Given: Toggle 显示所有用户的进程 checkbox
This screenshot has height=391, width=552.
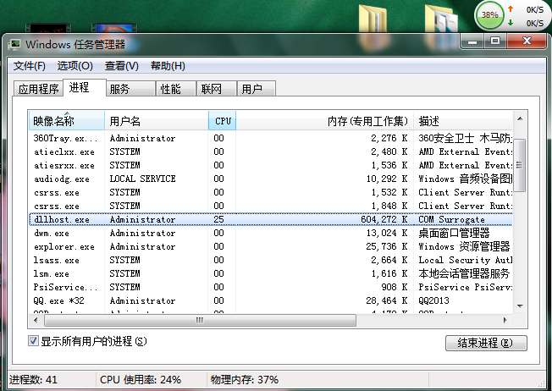Looking at the screenshot, I should coord(34,341).
